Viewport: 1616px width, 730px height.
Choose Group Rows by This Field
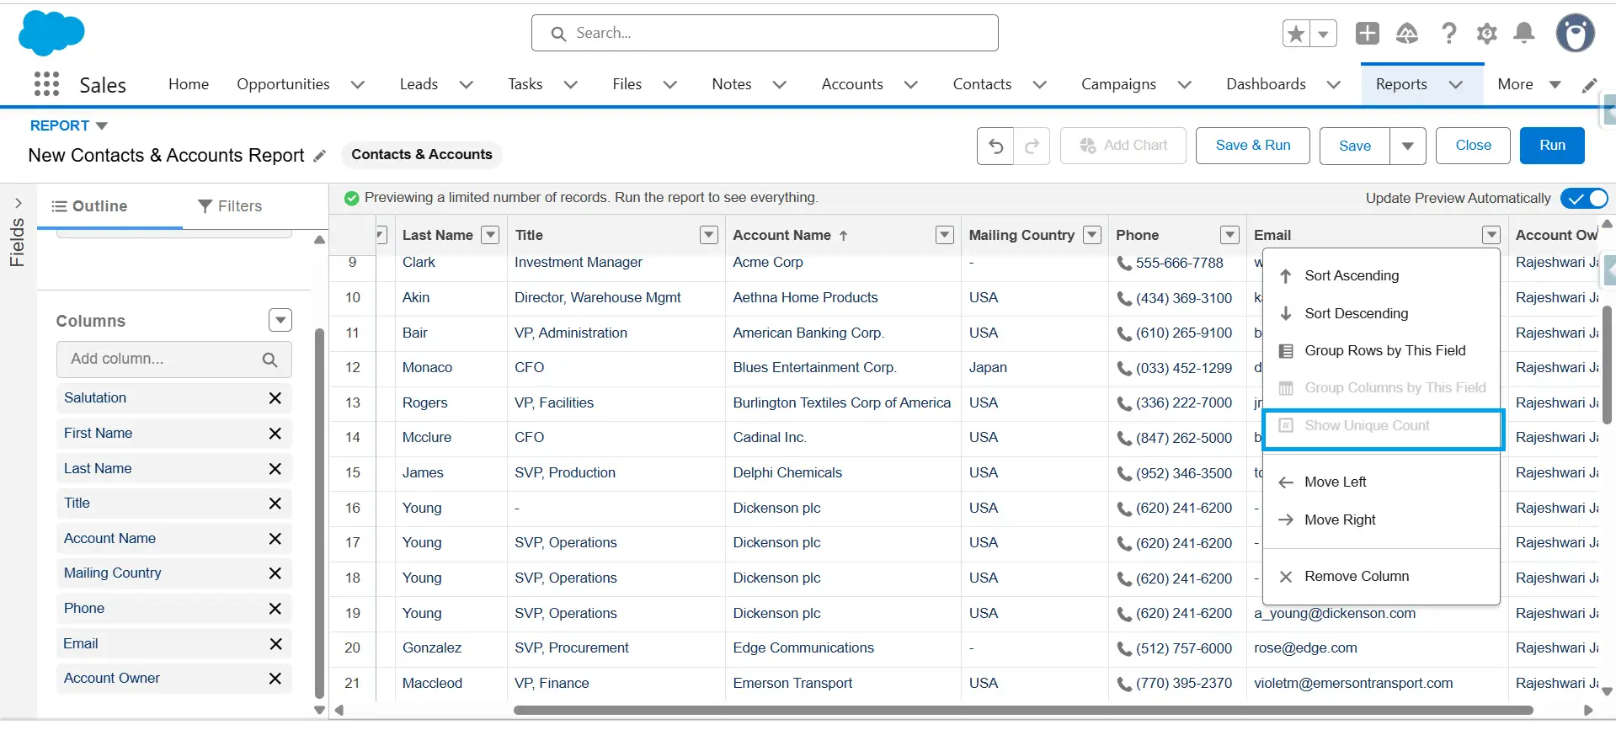[x=1381, y=351]
